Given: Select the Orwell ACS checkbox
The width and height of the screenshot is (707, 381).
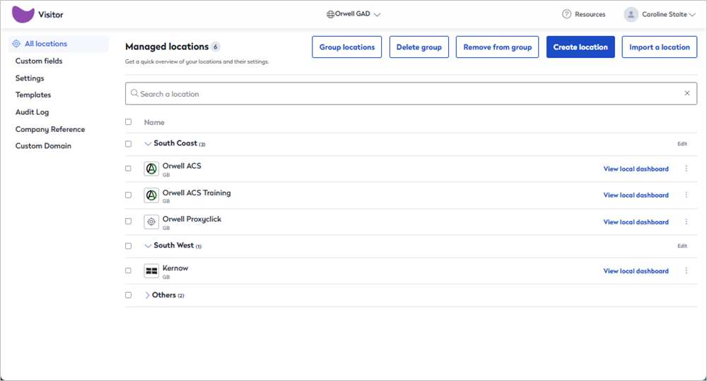Looking at the screenshot, I should [129, 169].
